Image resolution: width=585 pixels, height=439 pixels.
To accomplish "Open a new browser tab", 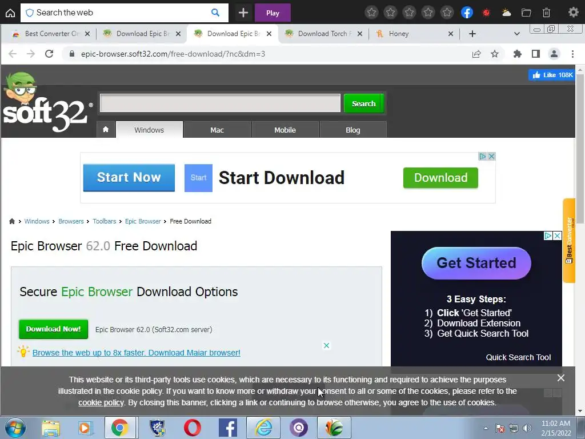I will [472, 34].
